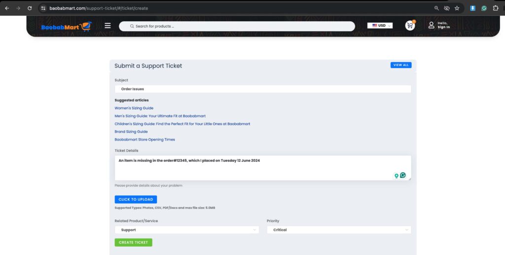Open the hamburger menu beside the logo
Screen dimensions: 505x255
coord(108,26)
